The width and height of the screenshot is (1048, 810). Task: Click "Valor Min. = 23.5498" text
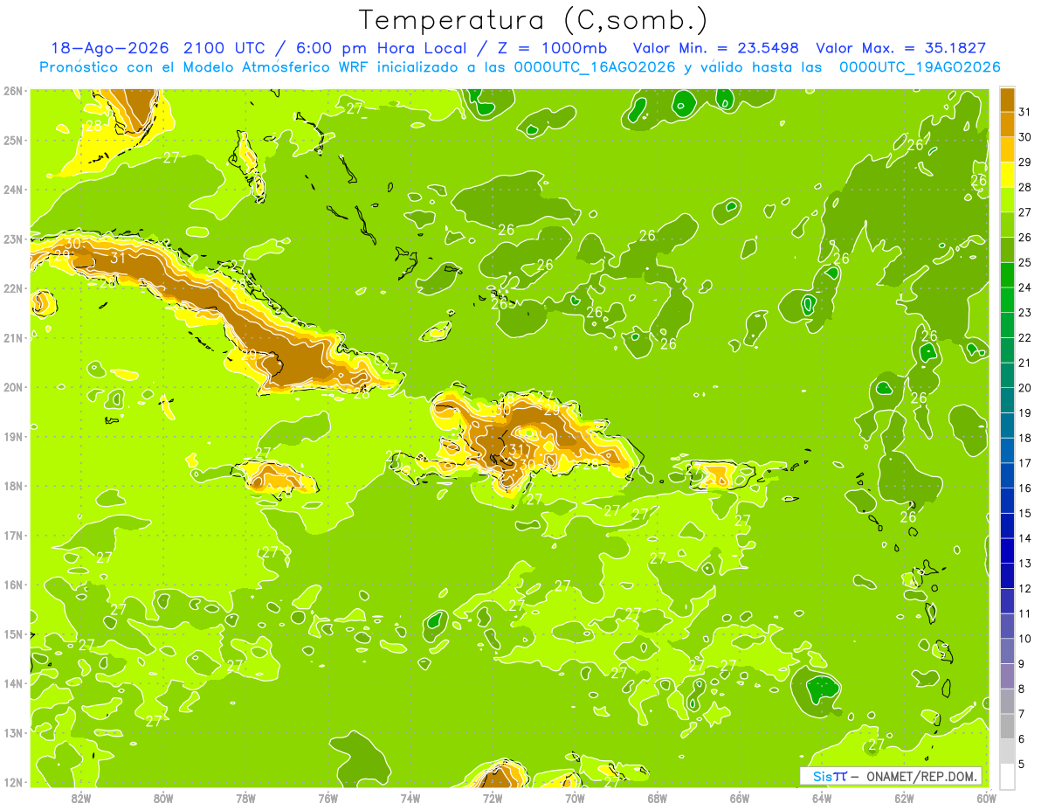(715, 48)
